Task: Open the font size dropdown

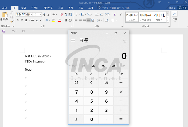Action: click(x=40, y=14)
